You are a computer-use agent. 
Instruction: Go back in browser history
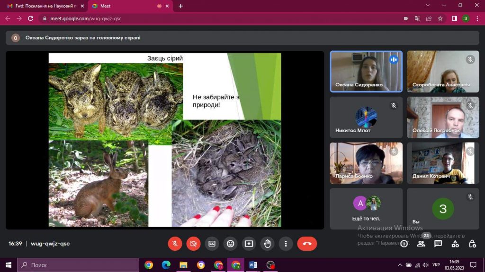(8, 18)
